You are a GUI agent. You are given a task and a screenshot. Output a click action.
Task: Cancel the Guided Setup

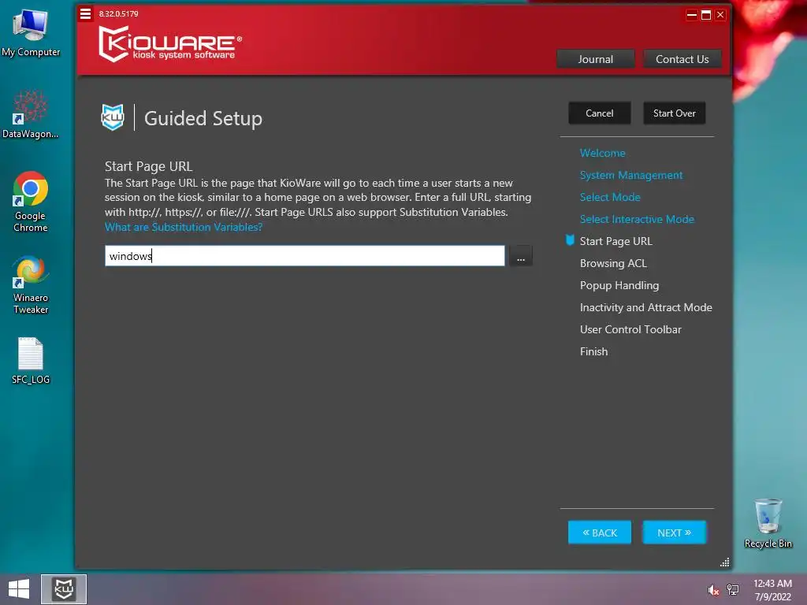600,113
